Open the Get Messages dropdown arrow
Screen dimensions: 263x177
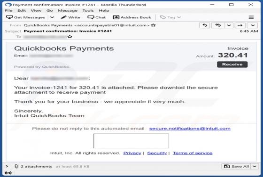pos(52,17)
